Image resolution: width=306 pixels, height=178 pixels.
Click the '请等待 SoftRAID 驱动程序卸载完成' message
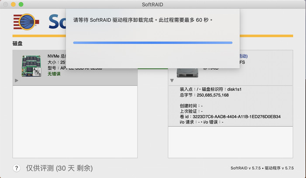pyautogui.click(x=143, y=20)
